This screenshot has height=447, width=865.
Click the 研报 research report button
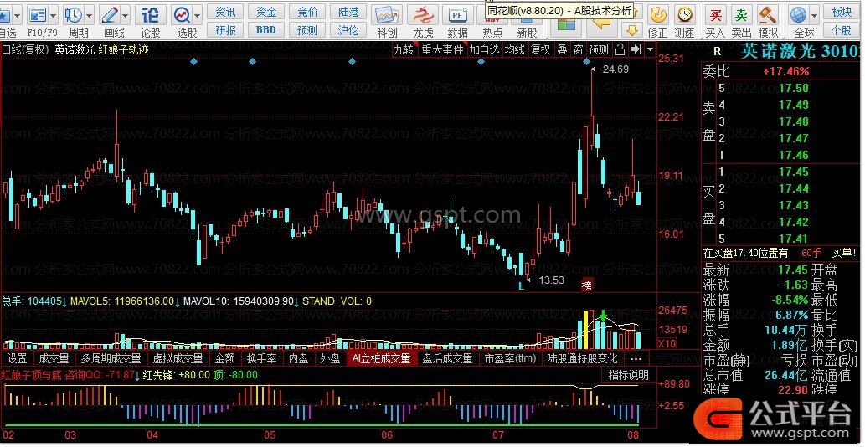pos(225,30)
